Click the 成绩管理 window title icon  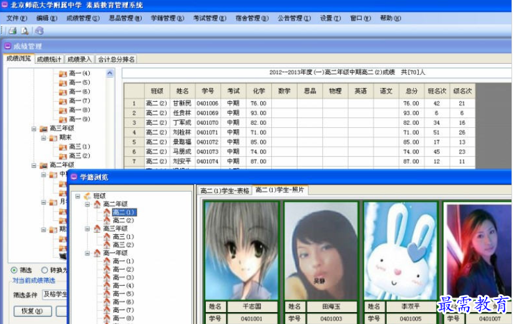8,46
